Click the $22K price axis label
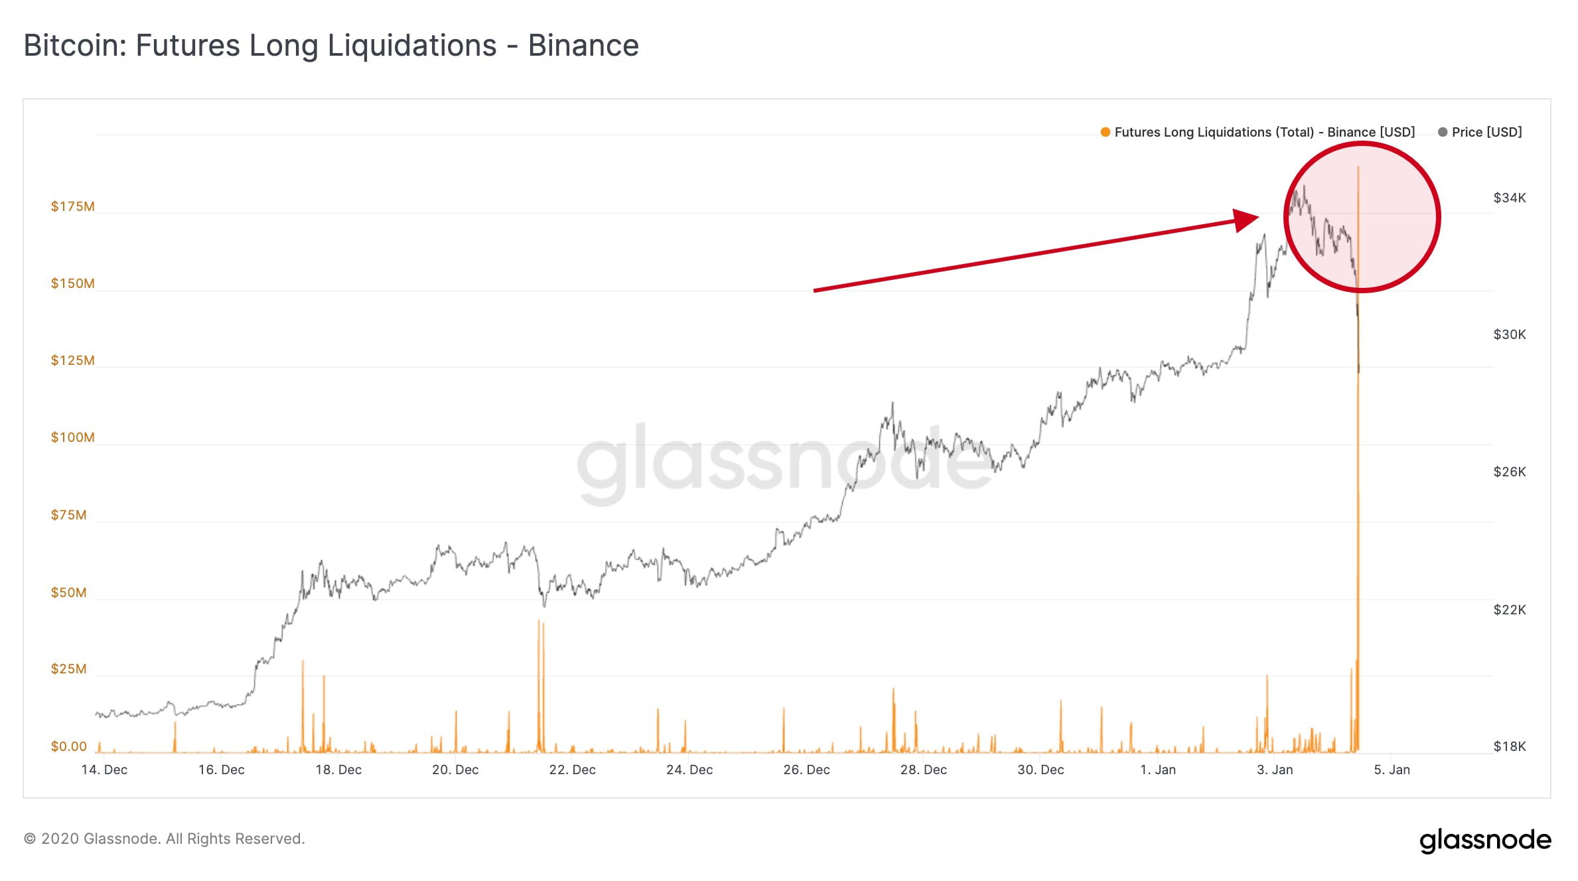1578x881 pixels. pos(1509,610)
